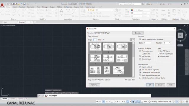Click the Browse... button
Image resolution: width=189 pixels, height=106 pixels.
point(138,33)
